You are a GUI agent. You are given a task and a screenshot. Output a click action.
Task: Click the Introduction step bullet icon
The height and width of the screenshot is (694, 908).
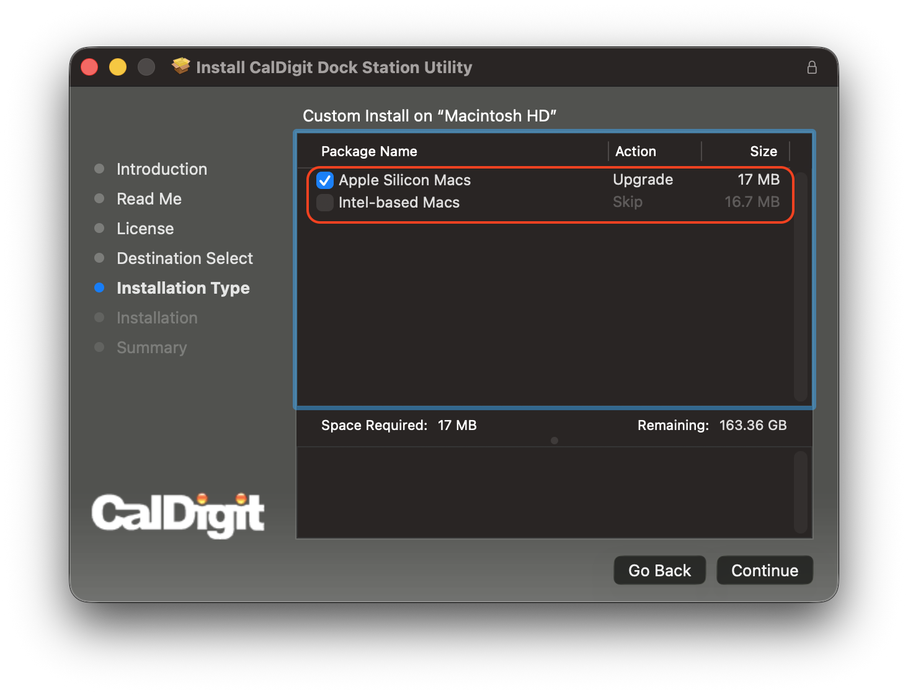click(100, 169)
